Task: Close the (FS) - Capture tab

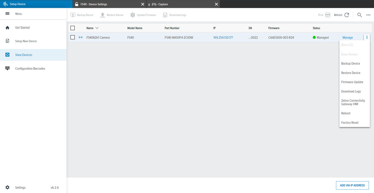Action: [x=217, y=4]
